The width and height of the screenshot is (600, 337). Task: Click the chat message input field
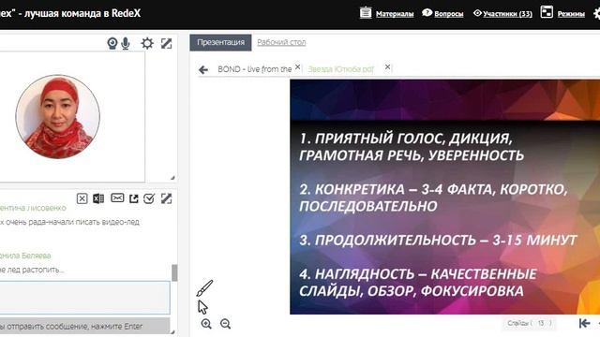point(84,298)
